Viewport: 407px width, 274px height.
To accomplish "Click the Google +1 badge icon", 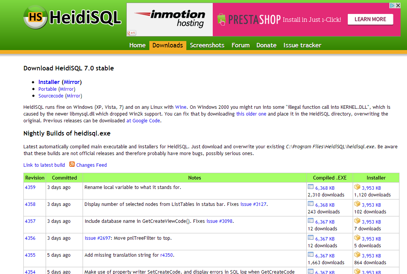I will tap(132, 33).
